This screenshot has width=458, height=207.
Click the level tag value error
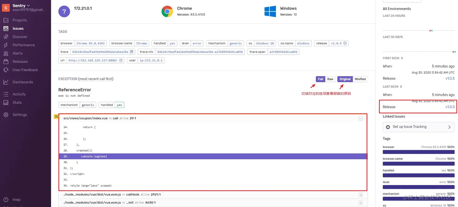tap(197, 43)
